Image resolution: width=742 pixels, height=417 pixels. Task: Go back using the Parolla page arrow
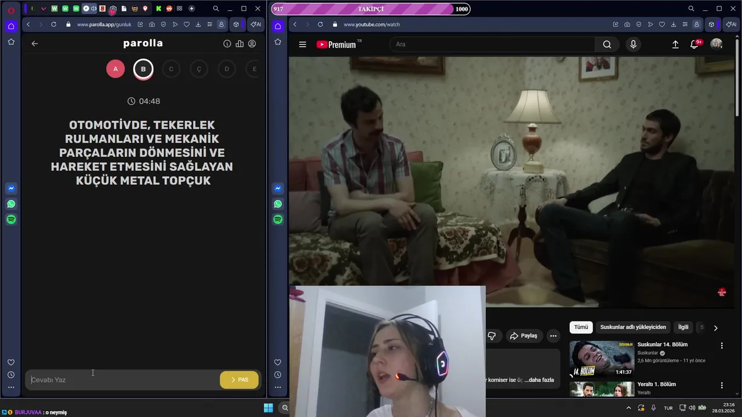click(x=35, y=43)
